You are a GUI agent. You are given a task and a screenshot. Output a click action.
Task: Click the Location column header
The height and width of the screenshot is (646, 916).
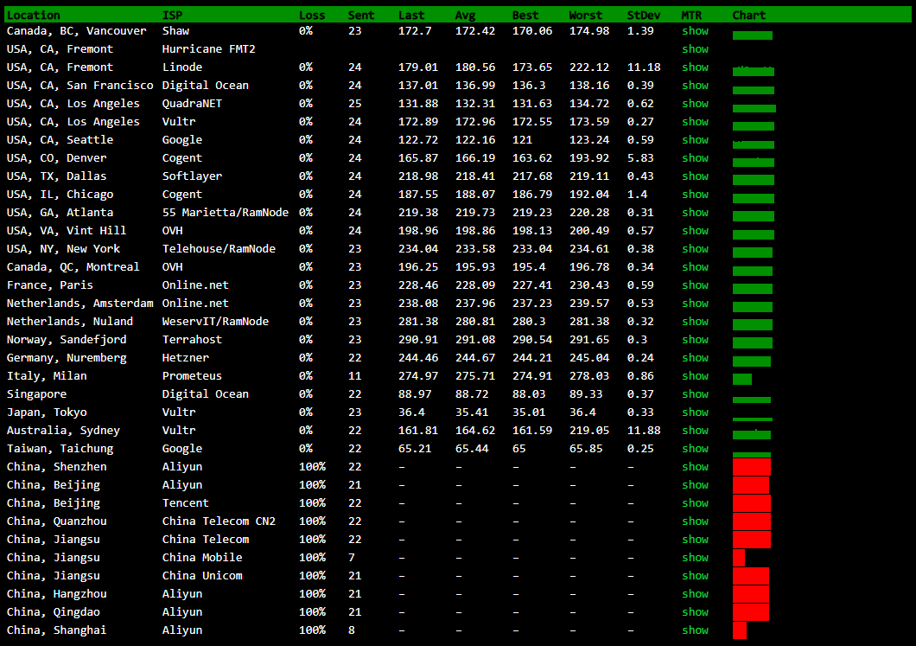point(34,15)
